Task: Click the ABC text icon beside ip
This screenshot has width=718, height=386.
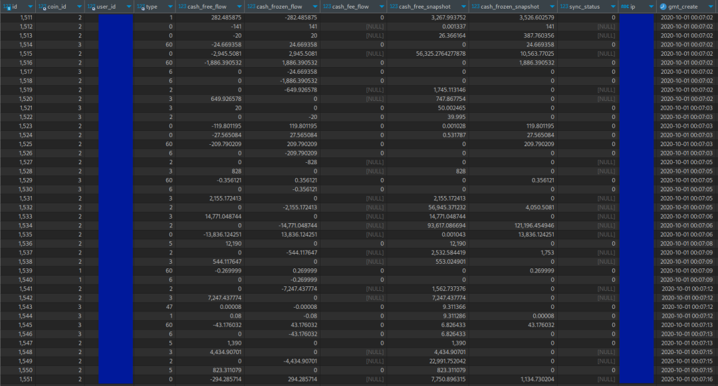Action: [x=624, y=7]
